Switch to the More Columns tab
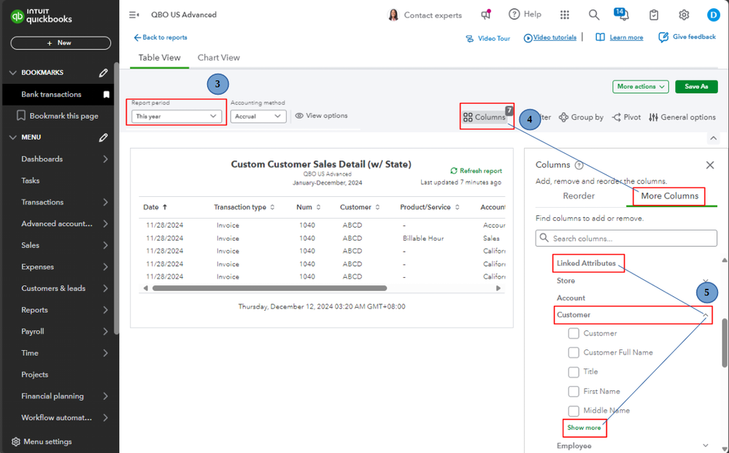The height and width of the screenshot is (453, 729). (x=669, y=196)
